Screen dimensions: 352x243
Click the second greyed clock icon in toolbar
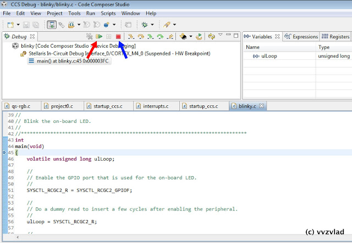pyautogui.click(x=97, y=25)
